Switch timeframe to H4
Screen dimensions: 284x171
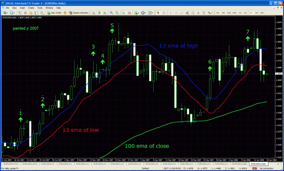tap(245, 13)
